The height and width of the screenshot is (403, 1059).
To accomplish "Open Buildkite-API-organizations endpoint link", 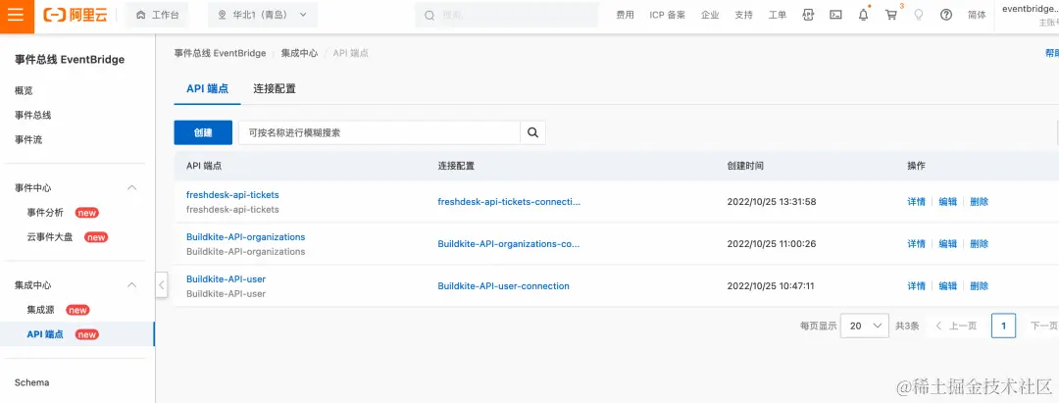I will point(246,237).
